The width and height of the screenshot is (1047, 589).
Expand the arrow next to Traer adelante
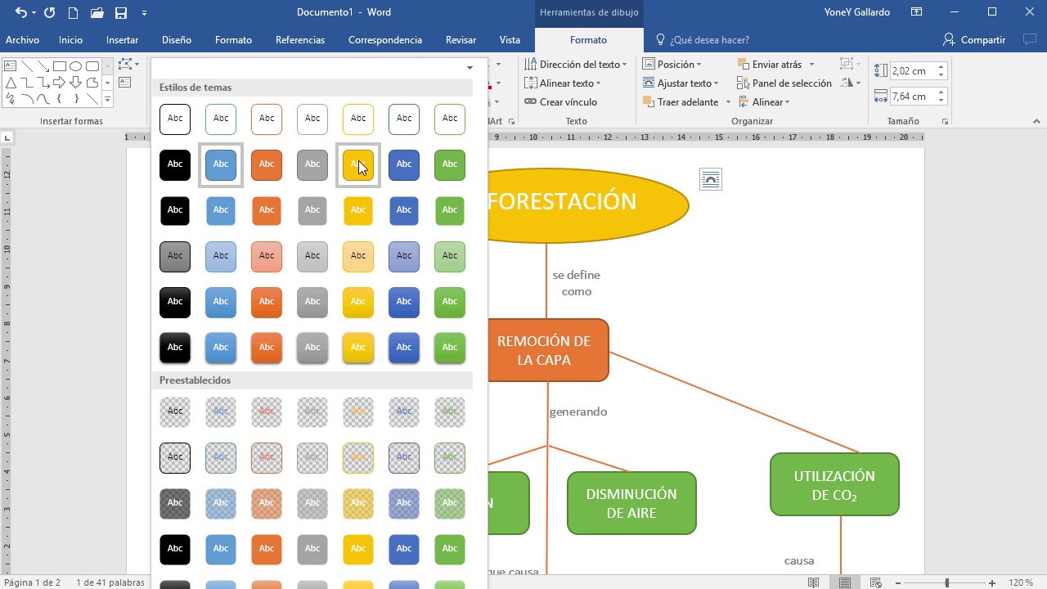click(x=728, y=102)
